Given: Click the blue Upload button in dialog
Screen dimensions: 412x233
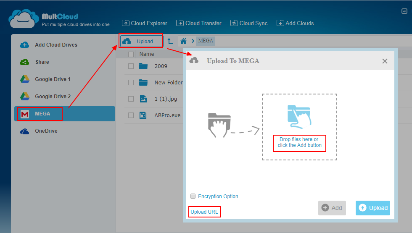Looking at the screenshot, I should pyautogui.click(x=373, y=208).
